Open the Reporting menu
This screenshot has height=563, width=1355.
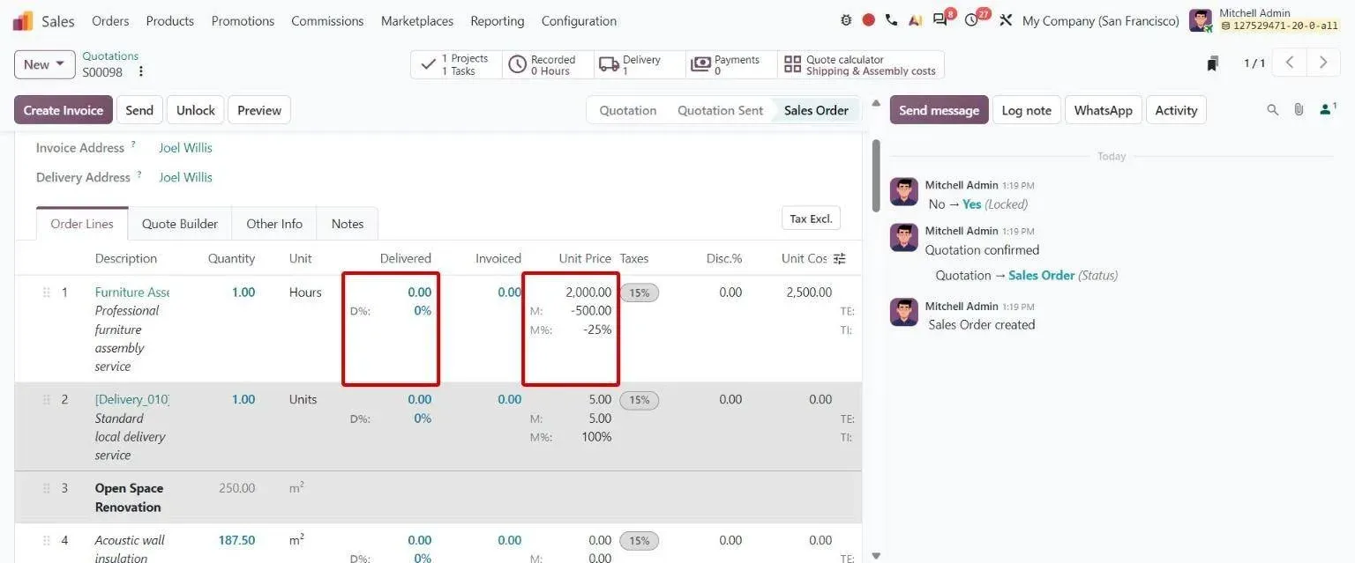coord(498,20)
